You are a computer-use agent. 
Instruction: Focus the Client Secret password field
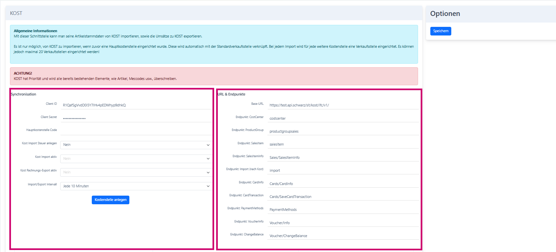coord(136,118)
